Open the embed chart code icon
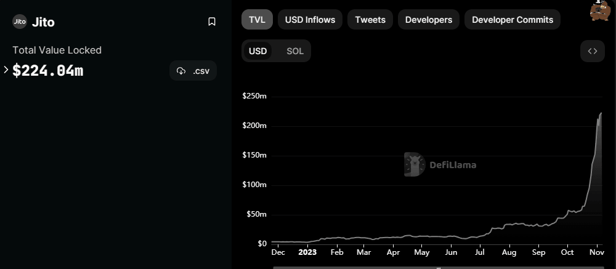 [592, 51]
